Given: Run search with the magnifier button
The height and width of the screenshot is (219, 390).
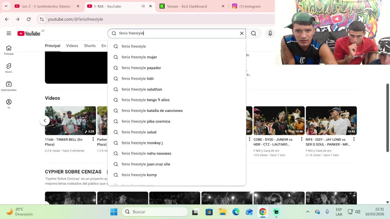Looking at the screenshot, I should coord(253,33).
